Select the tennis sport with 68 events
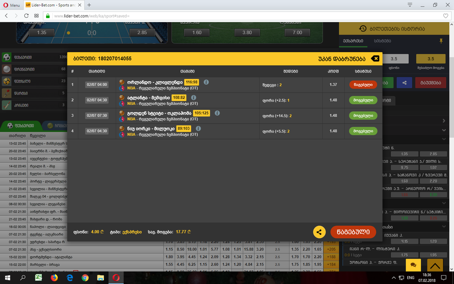The image size is (454, 284). coord(34,69)
